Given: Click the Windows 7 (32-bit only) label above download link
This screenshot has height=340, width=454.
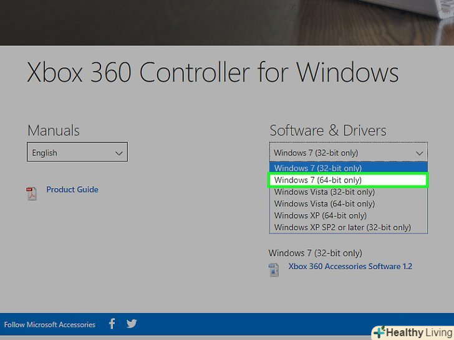Looking at the screenshot, I should [315, 253].
